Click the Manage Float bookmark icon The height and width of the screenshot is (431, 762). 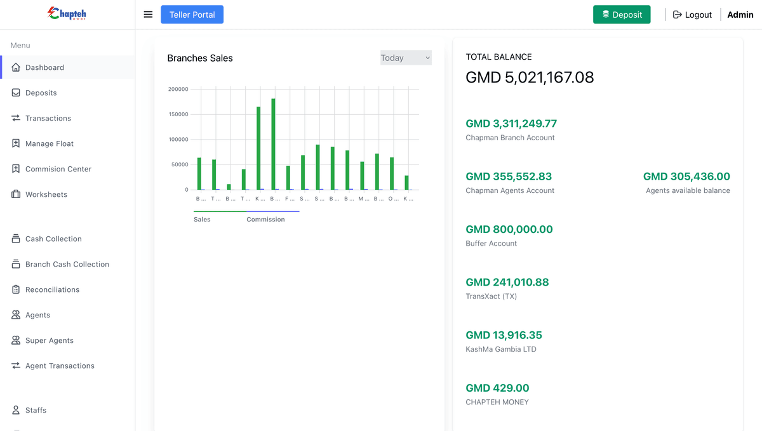tap(16, 143)
